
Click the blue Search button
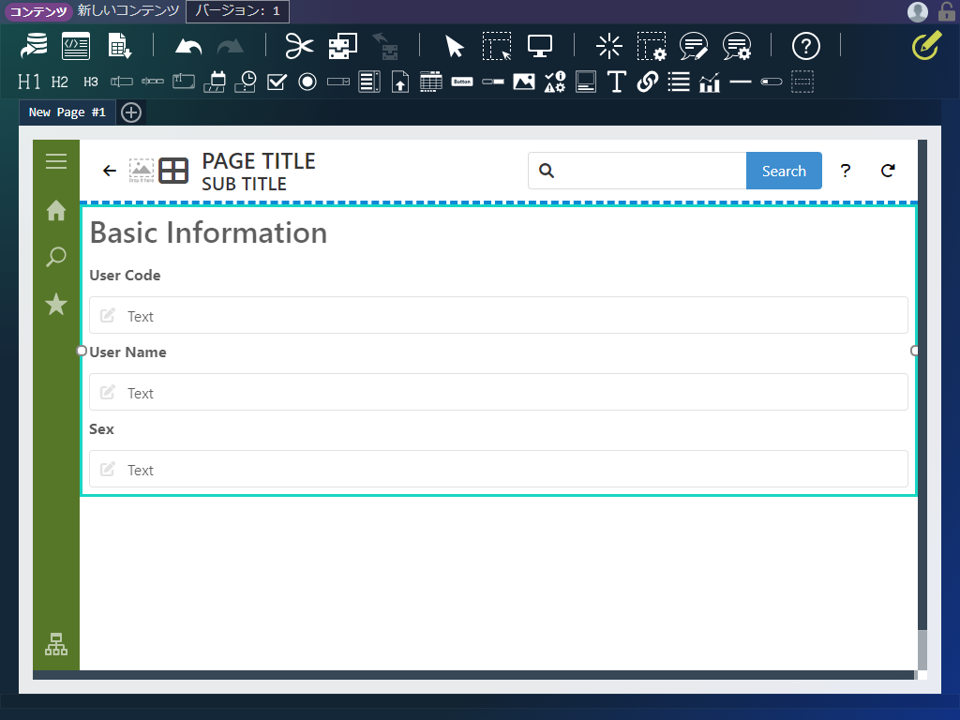pyautogui.click(x=784, y=171)
